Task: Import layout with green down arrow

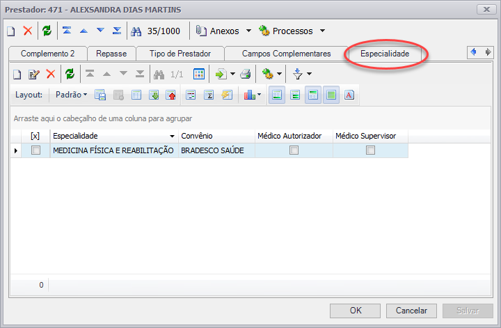Action: (x=154, y=95)
